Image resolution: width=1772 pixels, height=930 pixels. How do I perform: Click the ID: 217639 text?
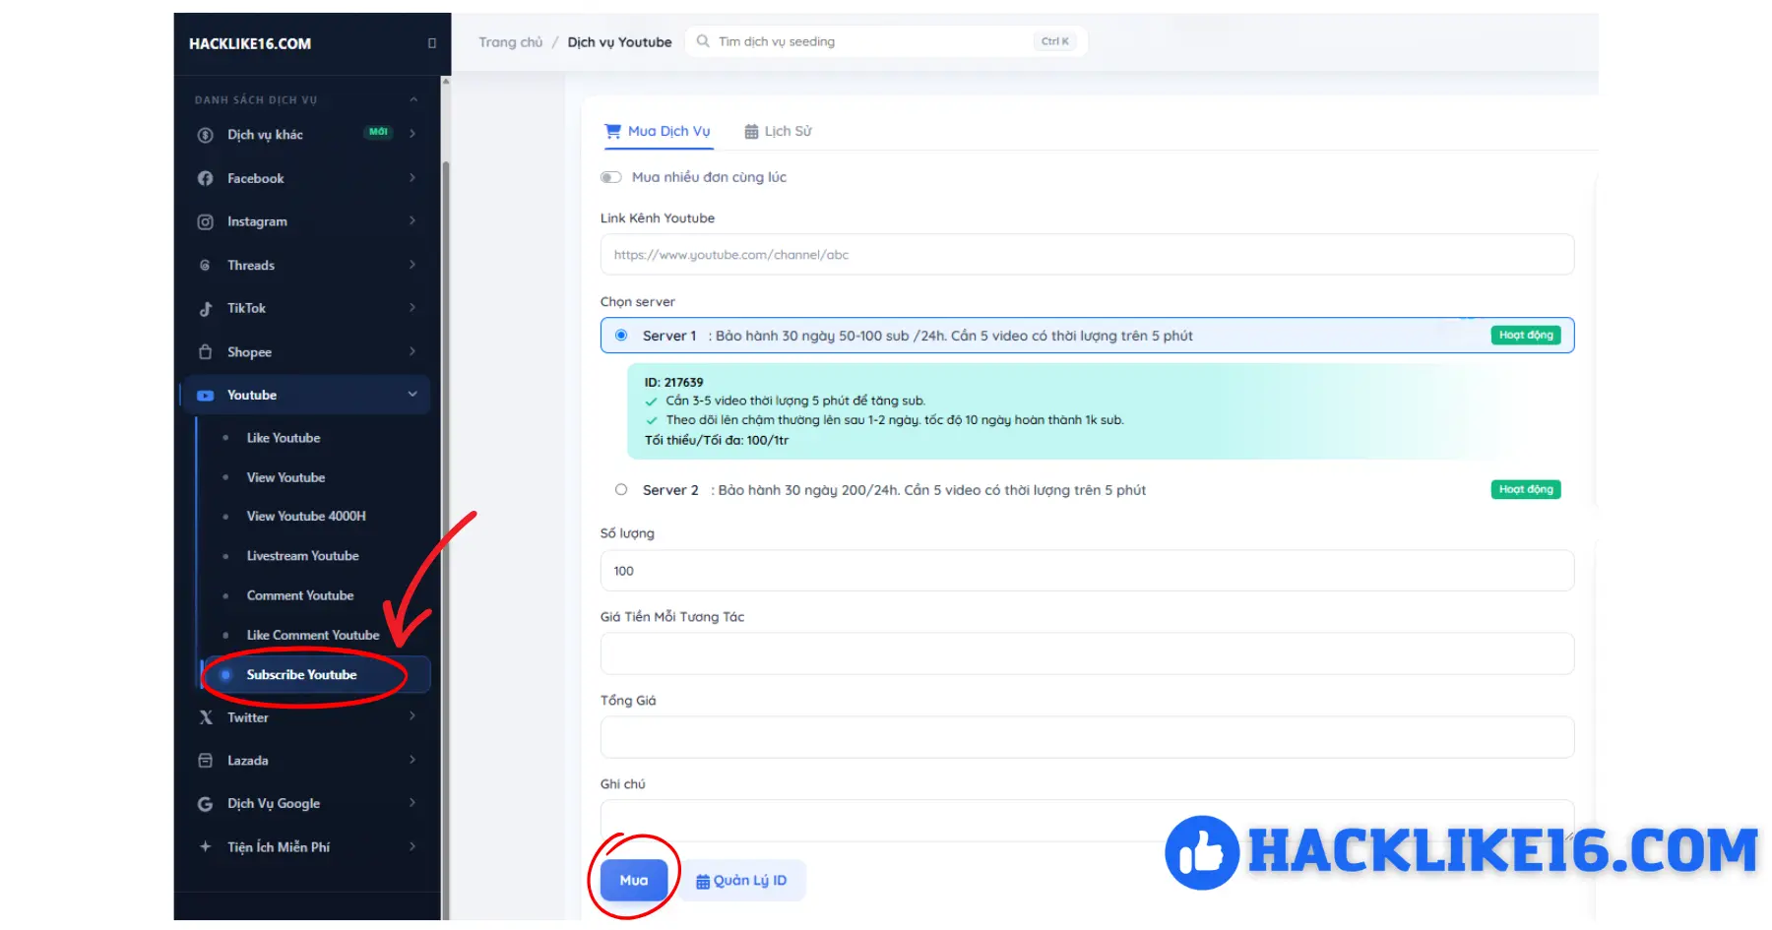click(x=674, y=382)
